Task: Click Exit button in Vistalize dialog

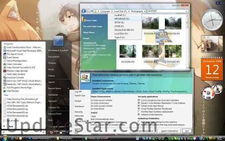Action: click(187, 131)
